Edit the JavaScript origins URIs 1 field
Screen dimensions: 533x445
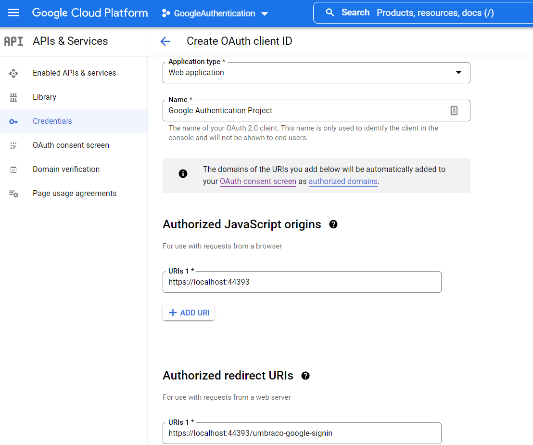click(302, 282)
